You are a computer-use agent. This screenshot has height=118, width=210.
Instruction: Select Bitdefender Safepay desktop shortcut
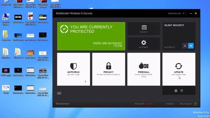click(x=43, y=4)
